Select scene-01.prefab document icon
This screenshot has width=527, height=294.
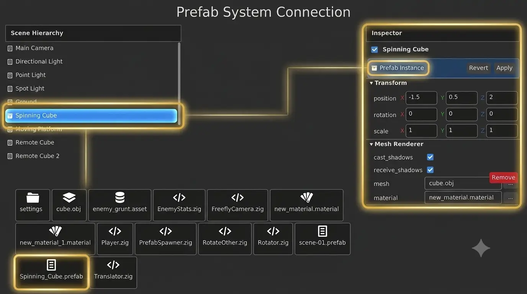pyautogui.click(x=322, y=231)
